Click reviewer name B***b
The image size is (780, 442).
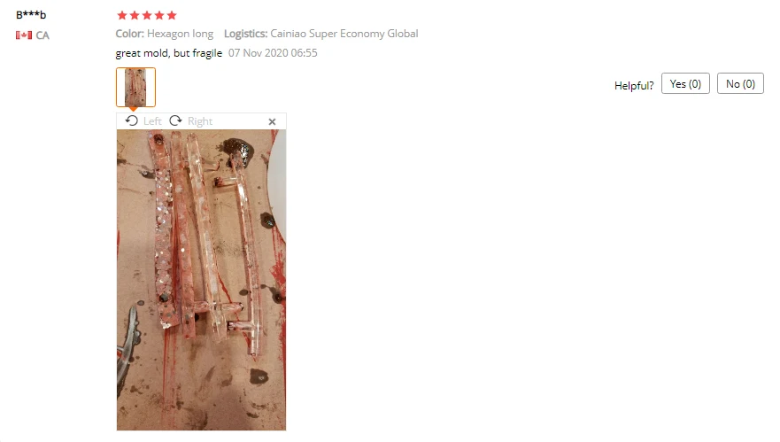(x=31, y=15)
